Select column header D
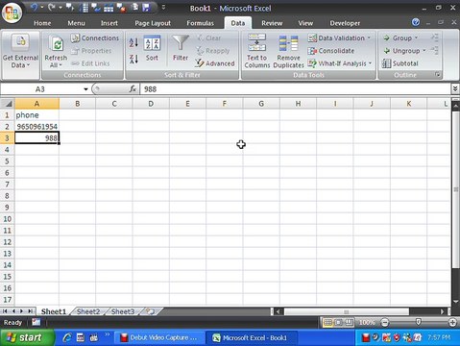Image resolution: width=460 pixels, height=346 pixels. tap(151, 104)
